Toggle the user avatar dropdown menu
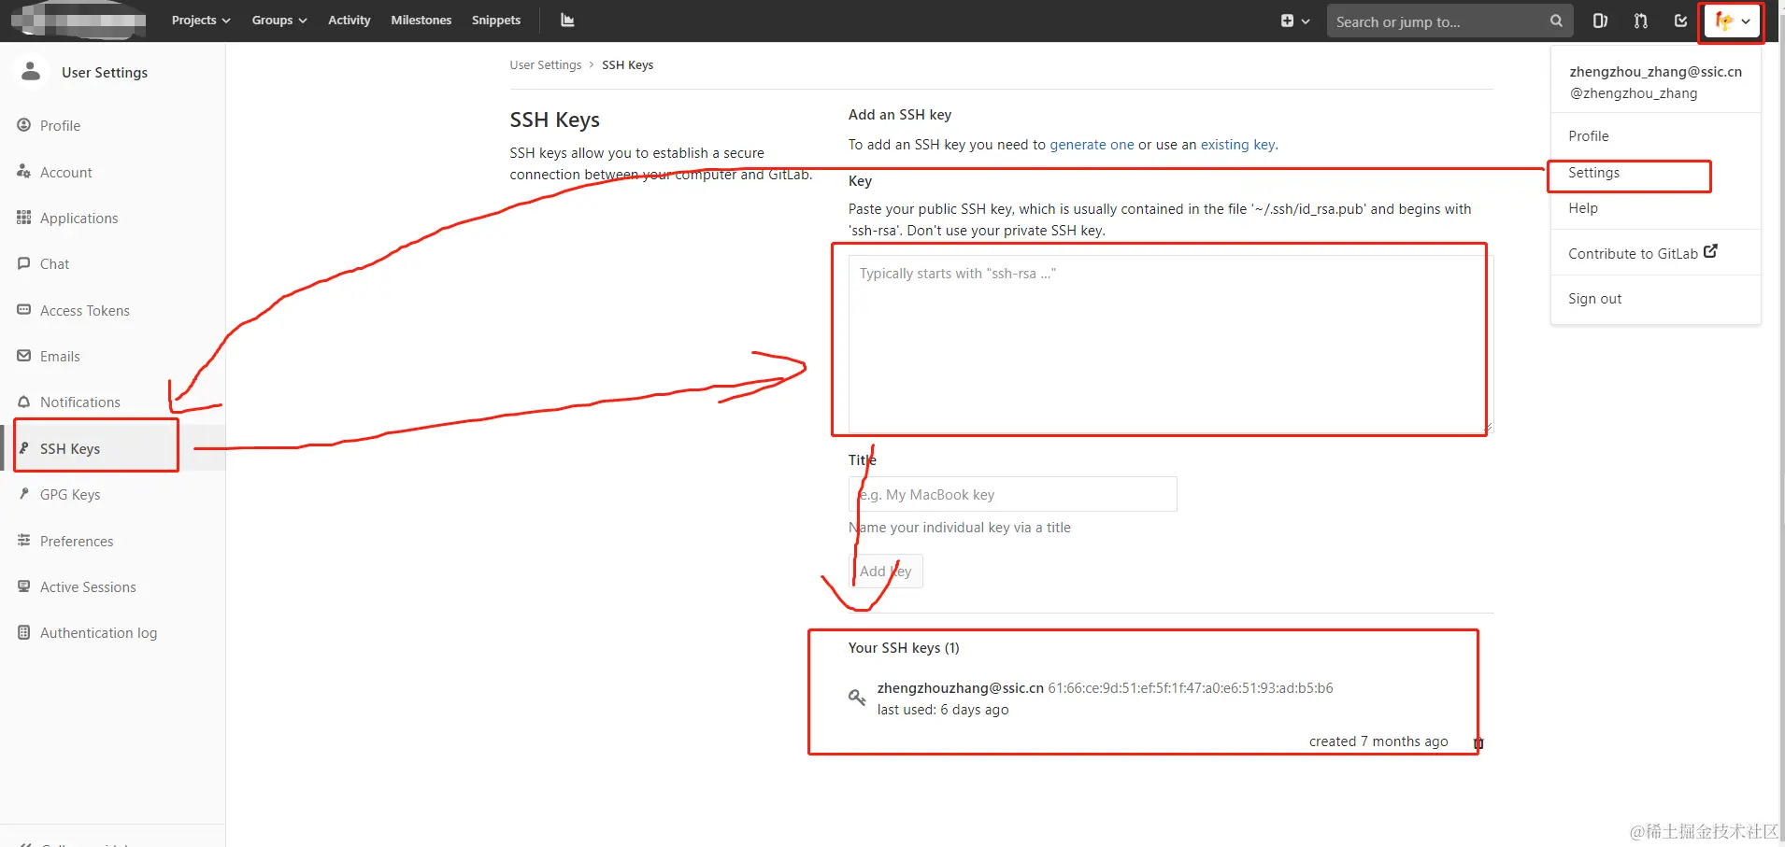This screenshot has height=847, width=1785. pyautogui.click(x=1733, y=21)
